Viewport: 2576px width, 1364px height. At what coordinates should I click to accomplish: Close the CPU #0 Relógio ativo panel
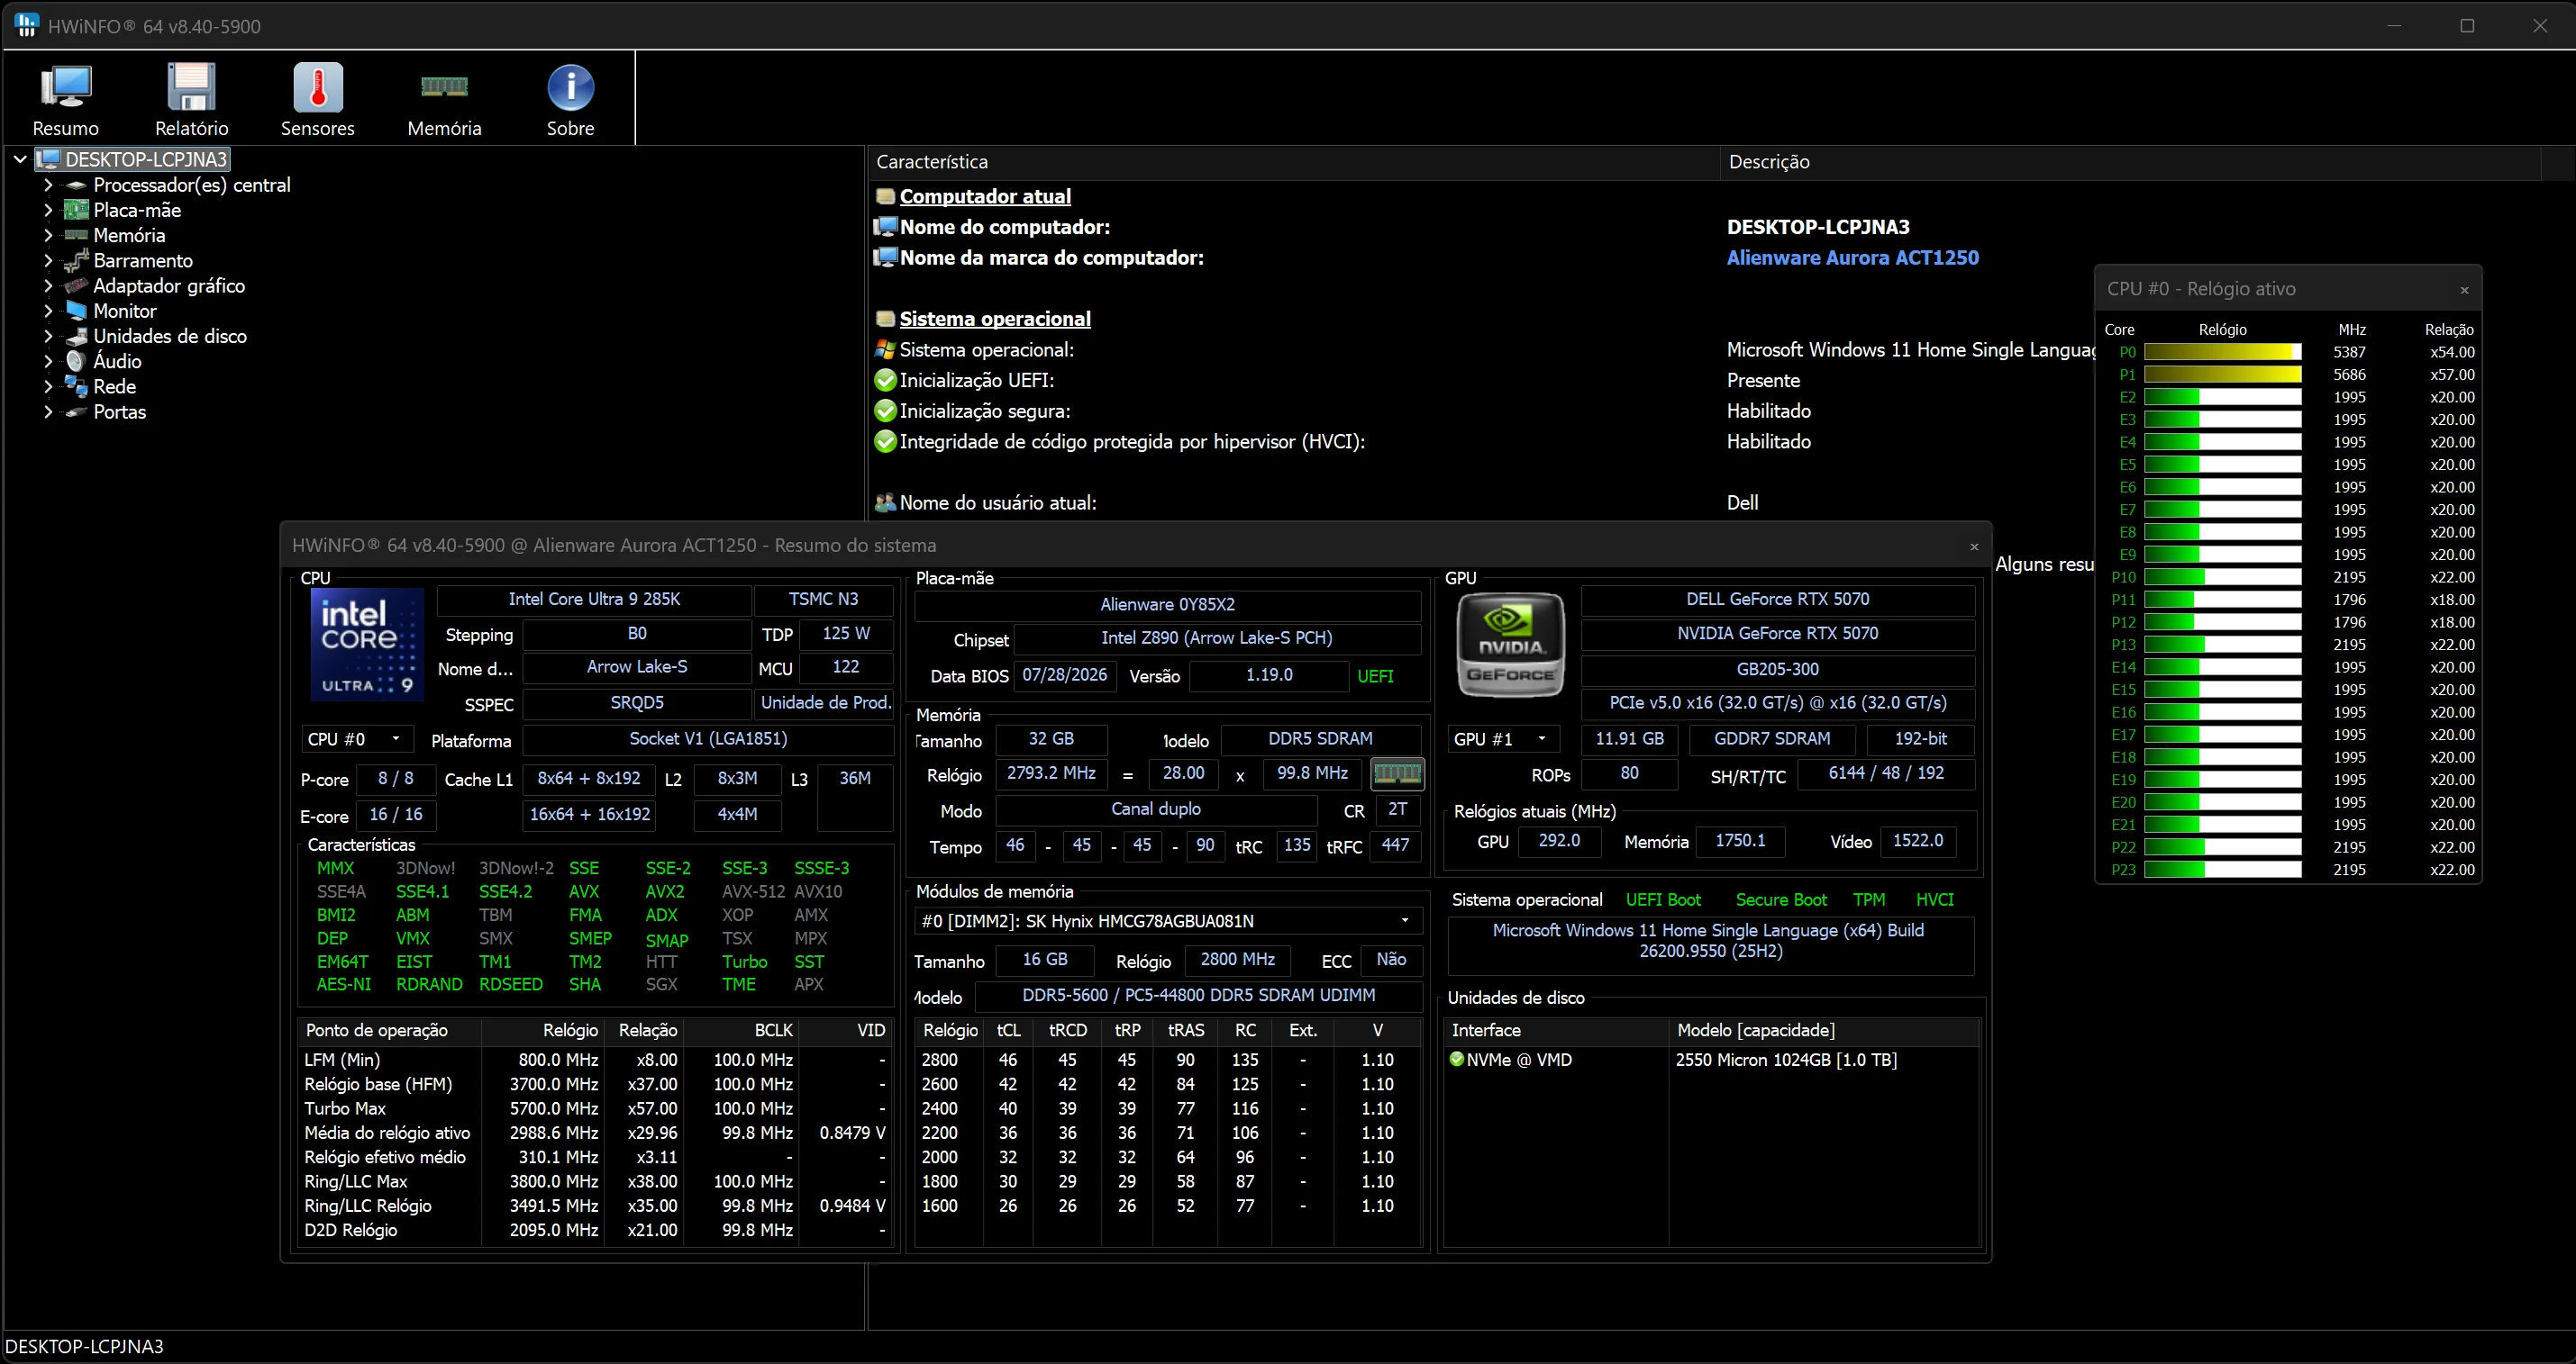pyautogui.click(x=2464, y=290)
